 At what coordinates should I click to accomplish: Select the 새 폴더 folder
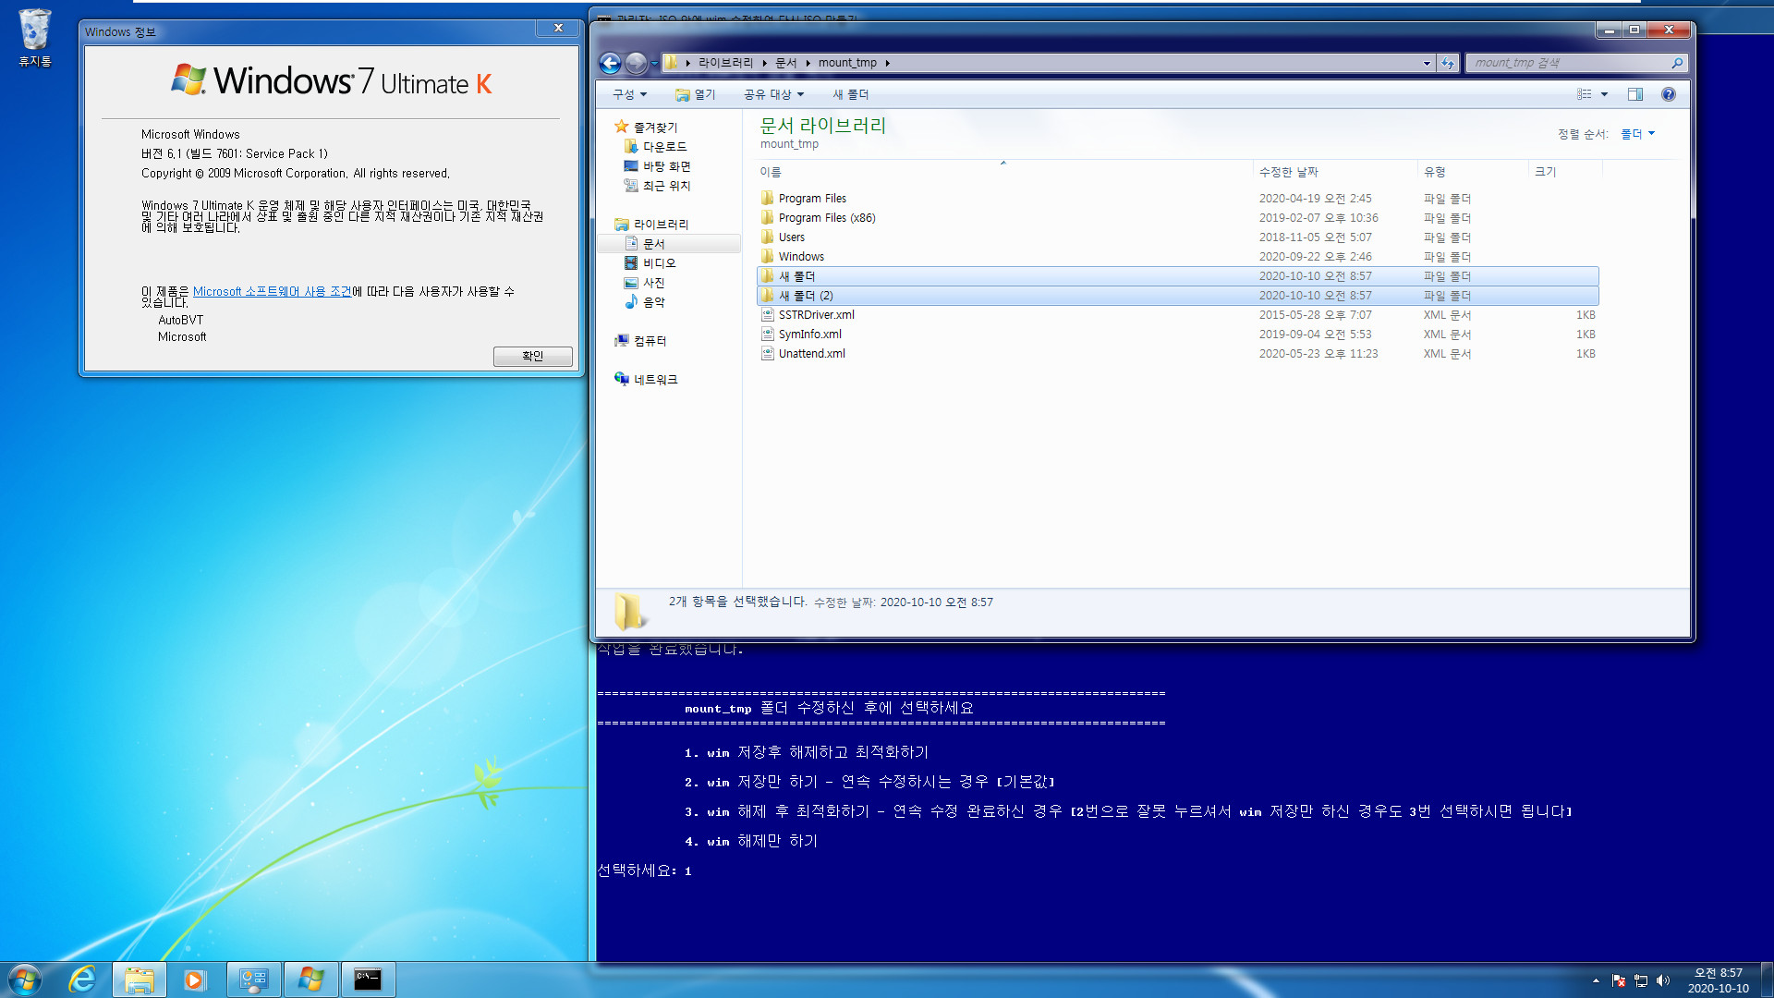click(1177, 276)
